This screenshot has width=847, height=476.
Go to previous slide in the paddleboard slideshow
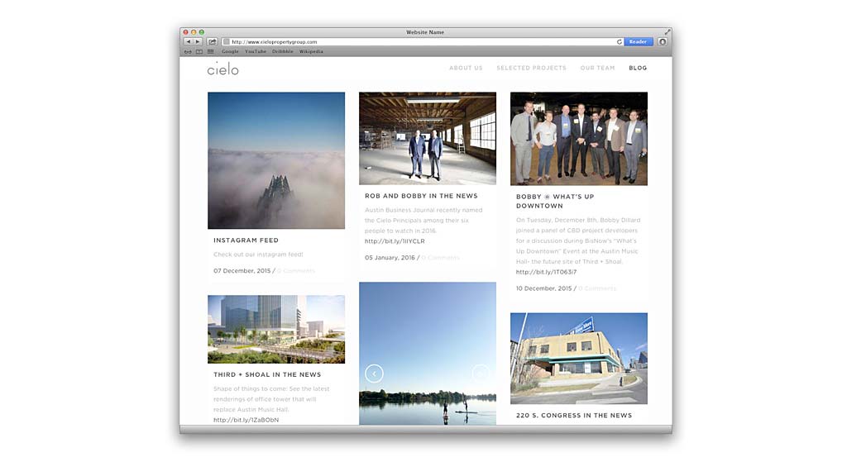[374, 374]
